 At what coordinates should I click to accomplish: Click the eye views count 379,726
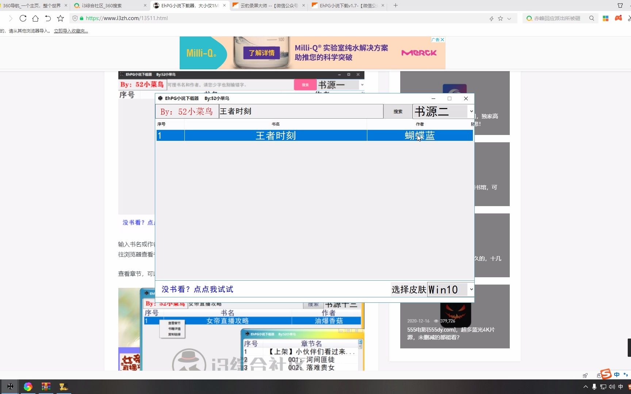click(444, 321)
